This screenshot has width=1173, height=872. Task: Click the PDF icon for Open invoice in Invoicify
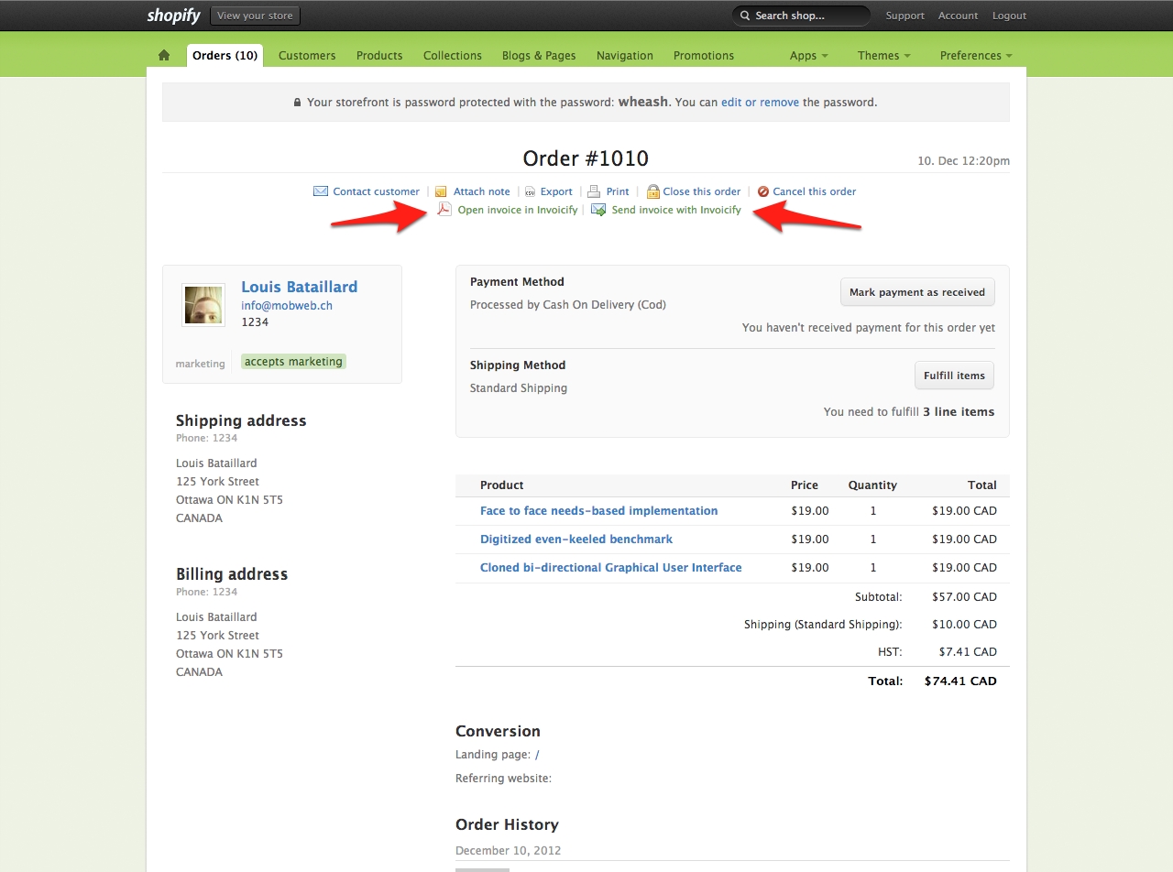click(444, 209)
